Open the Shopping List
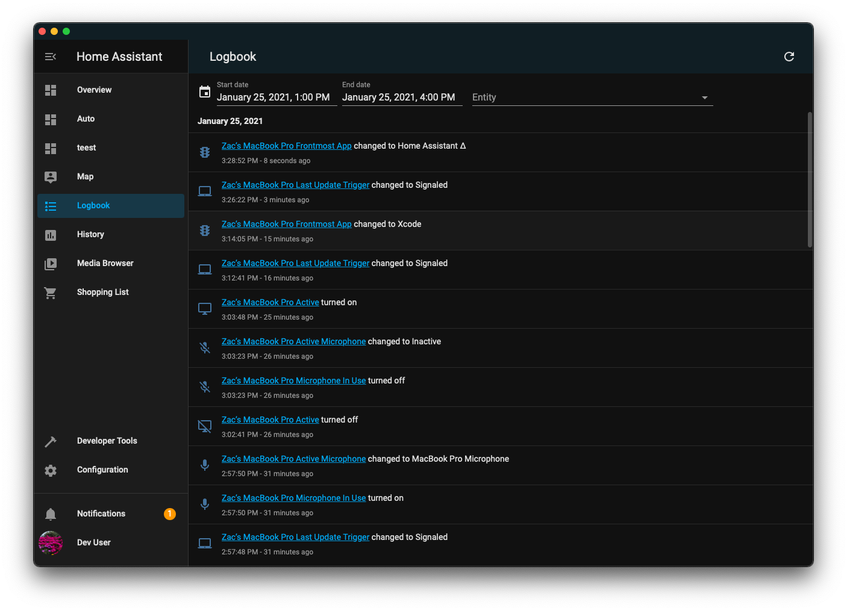The width and height of the screenshot is (847, 611). (111, 293)
